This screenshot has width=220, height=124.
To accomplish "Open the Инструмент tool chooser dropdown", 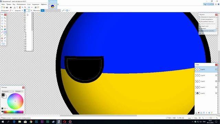I will [x=11, y=10].
